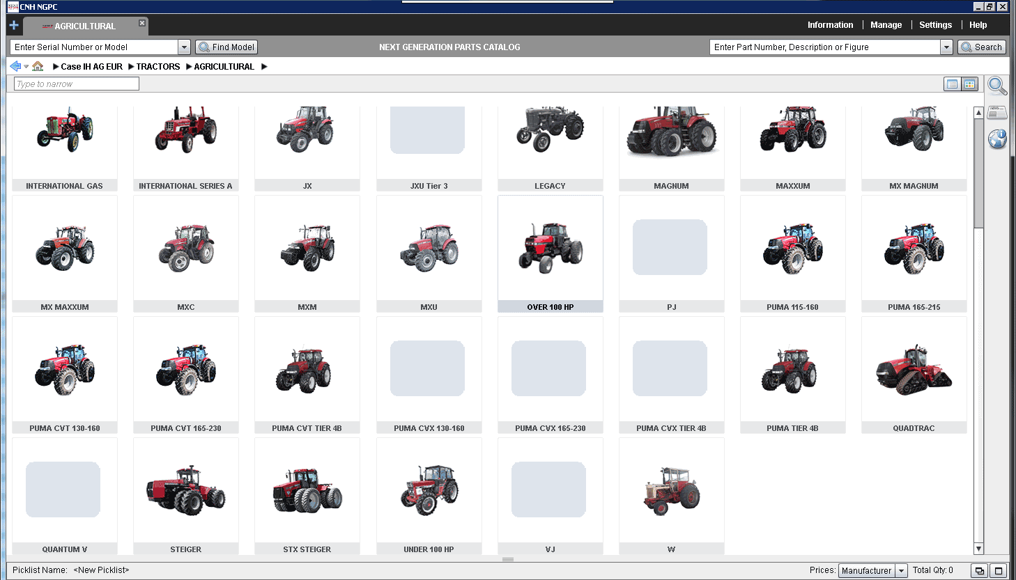
Task: Open a new tab with the plus icon
Action: pyautogui.click(x=13, y=25)
